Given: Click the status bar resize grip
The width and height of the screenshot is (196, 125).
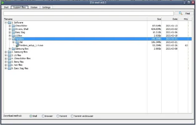Looking at the screenshot, I should click(x=193, y=122).
